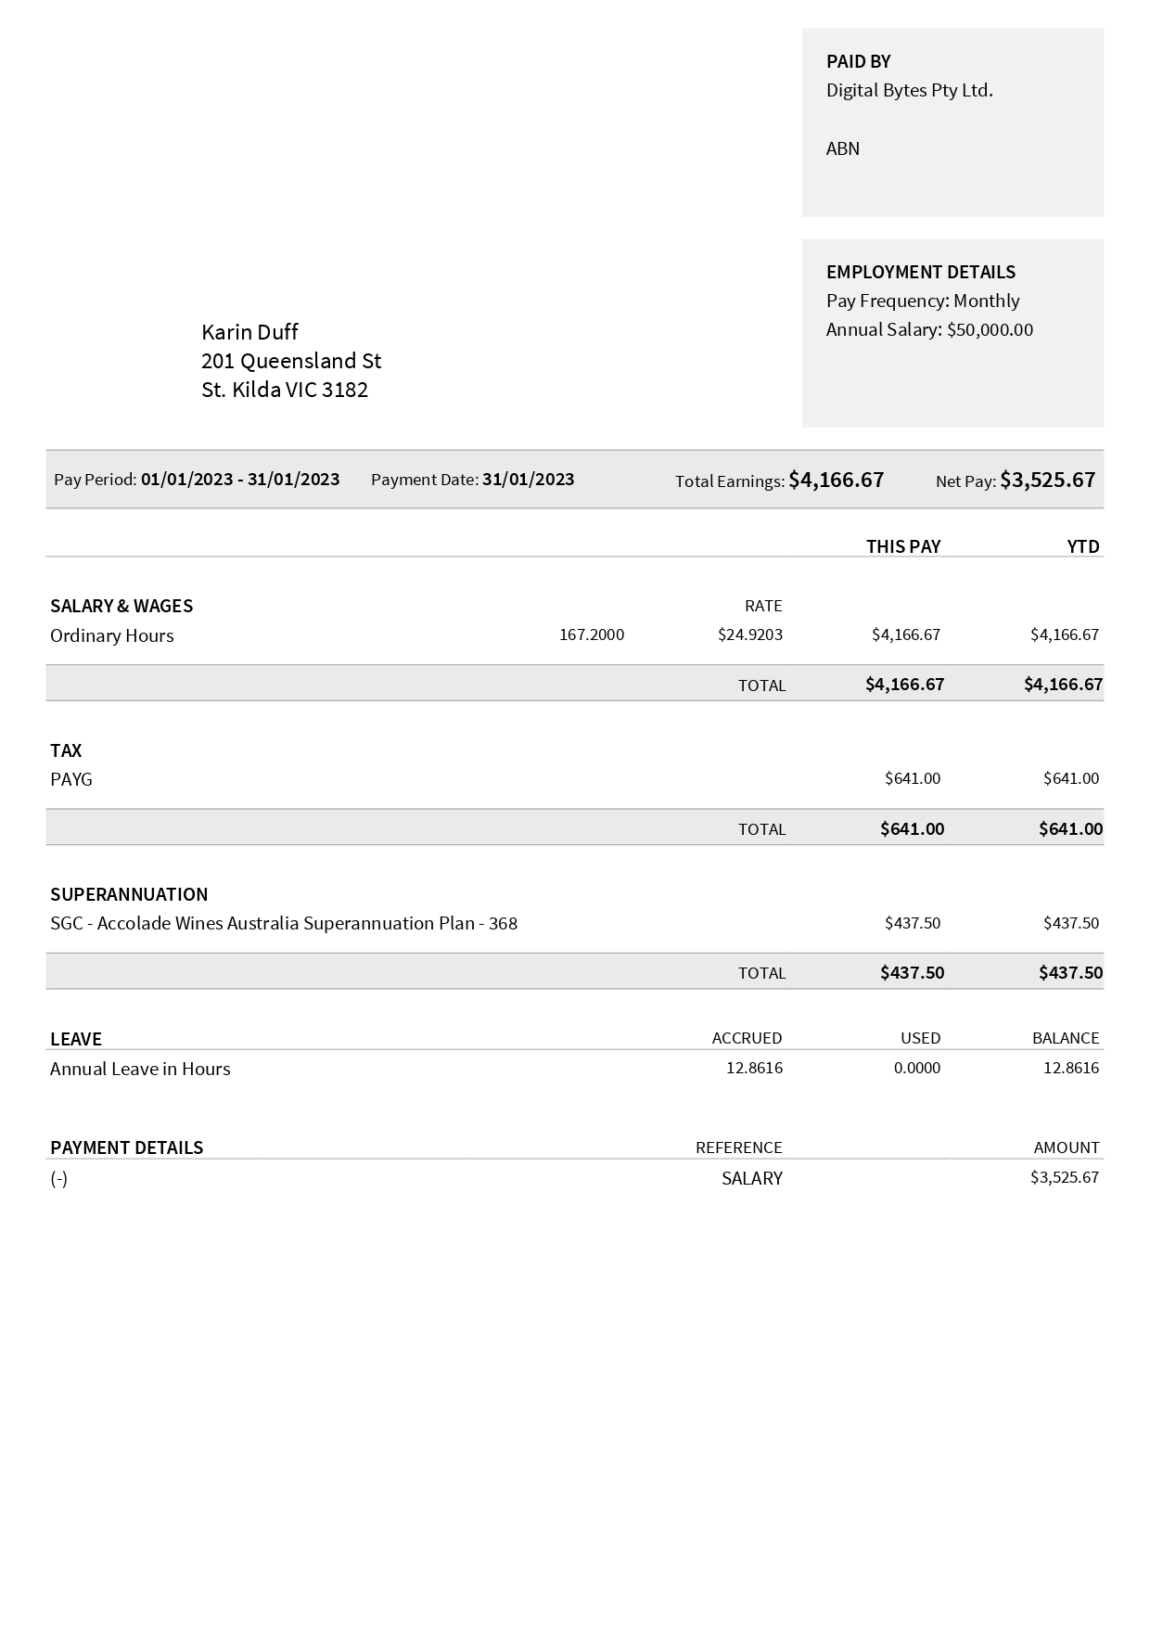Click the EMPLOYMENT DETAILS heading
The height and width of the screenshot is (1628, 1150).
click(x=920, y=272)
